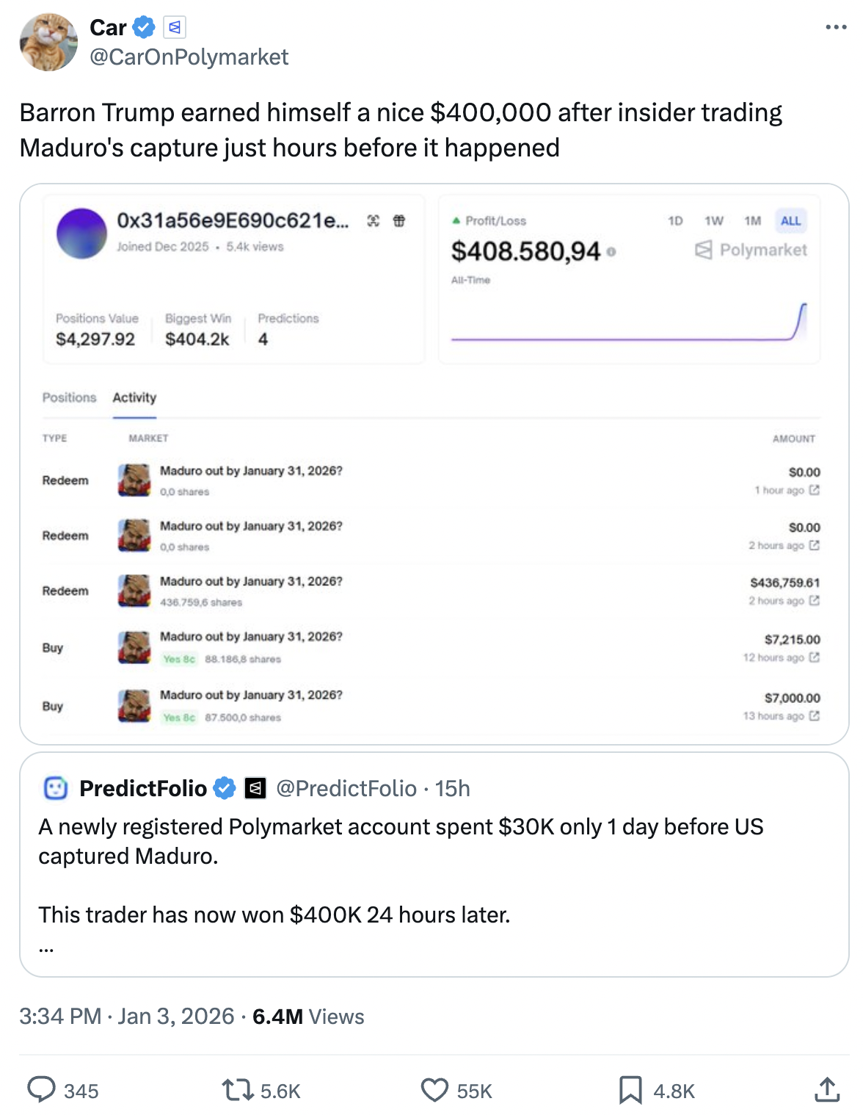Screen dimensions: 863x1115
Task: Click the repost icon
Action: click(x=238, y=1090)
